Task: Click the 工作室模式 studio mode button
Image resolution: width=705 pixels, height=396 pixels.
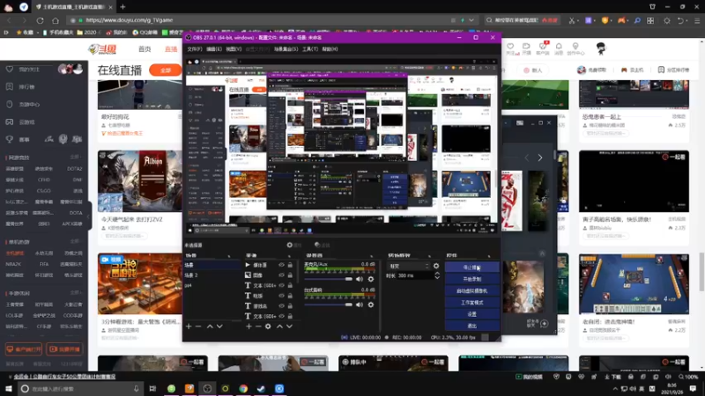Action: (x=471, y=302)
